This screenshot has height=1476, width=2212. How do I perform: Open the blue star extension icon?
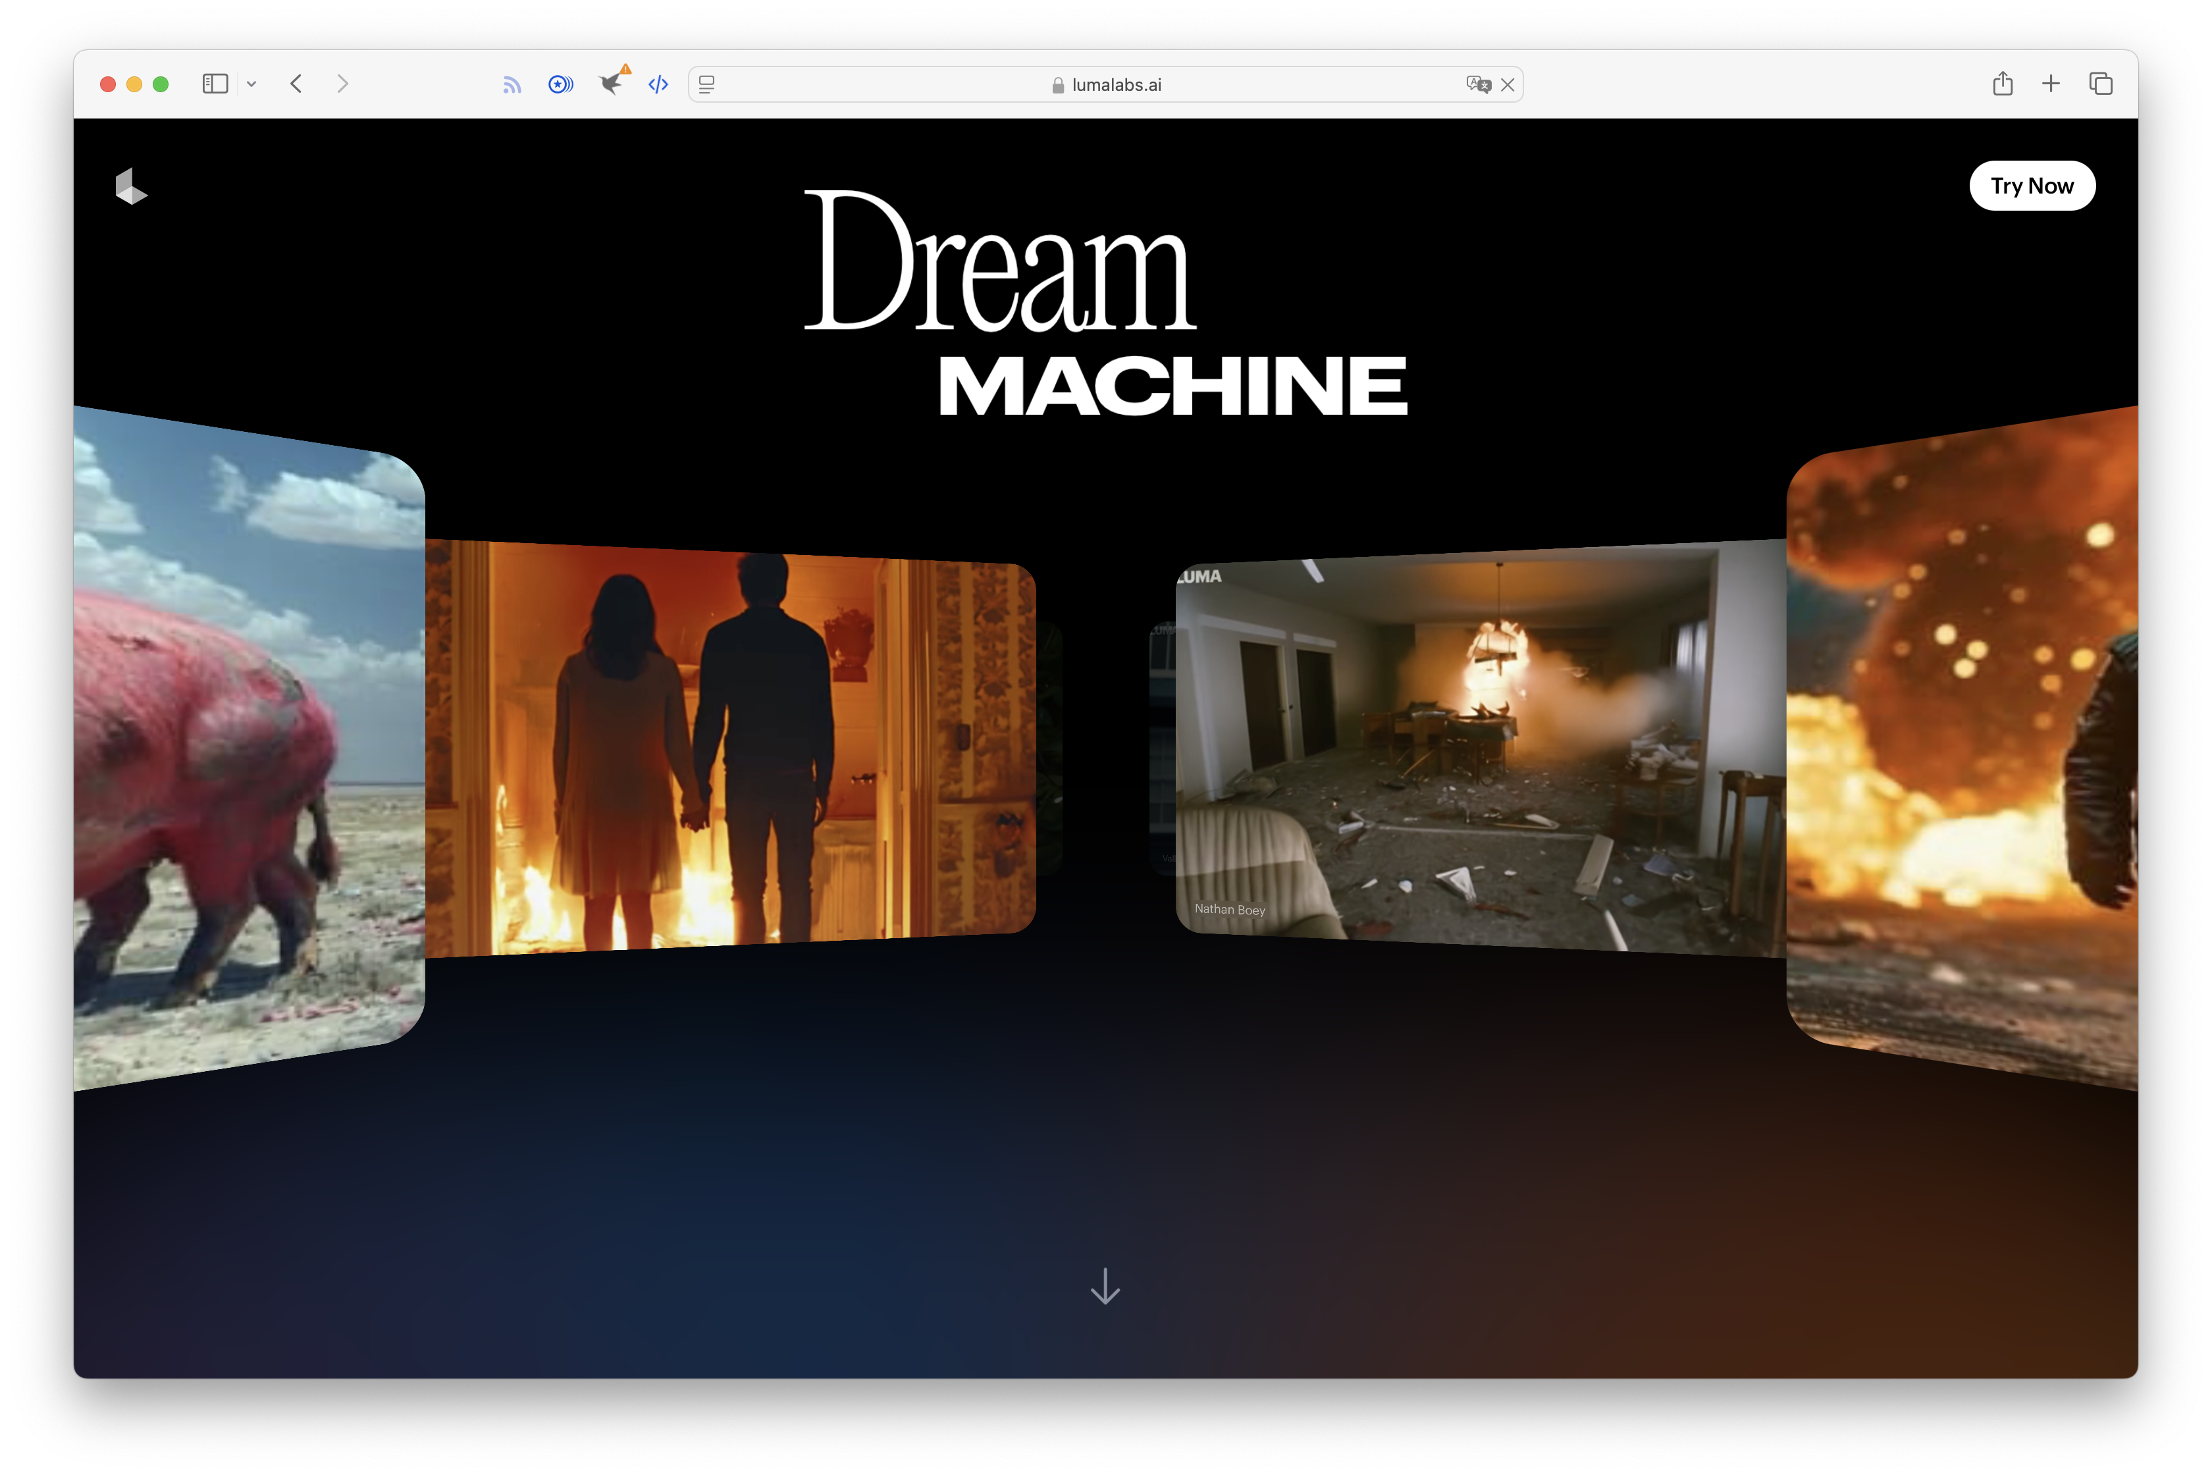coord(560,85)
